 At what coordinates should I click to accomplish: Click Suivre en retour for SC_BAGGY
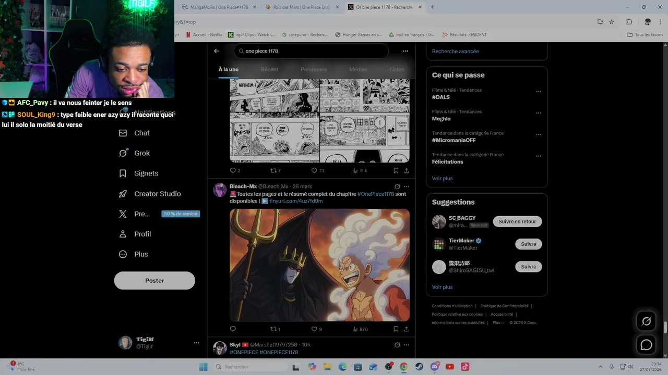click(x=517, y=221)
